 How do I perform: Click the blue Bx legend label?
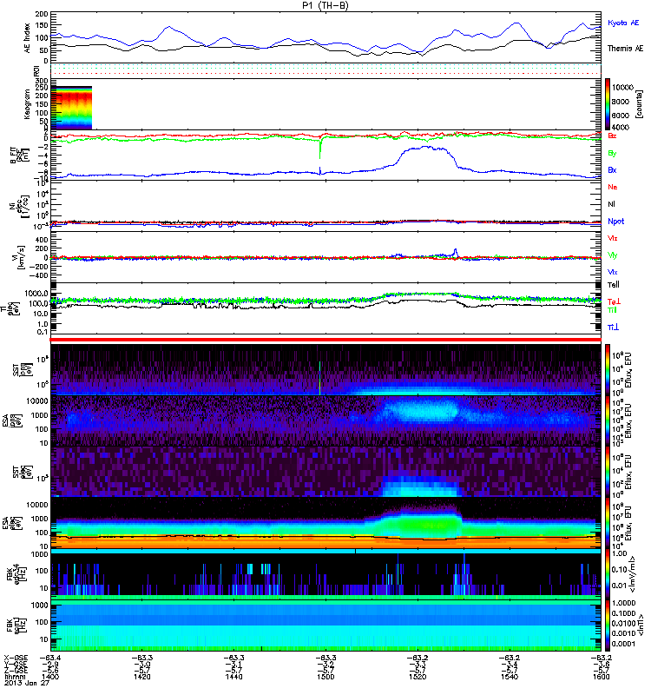tap(612, 169)
